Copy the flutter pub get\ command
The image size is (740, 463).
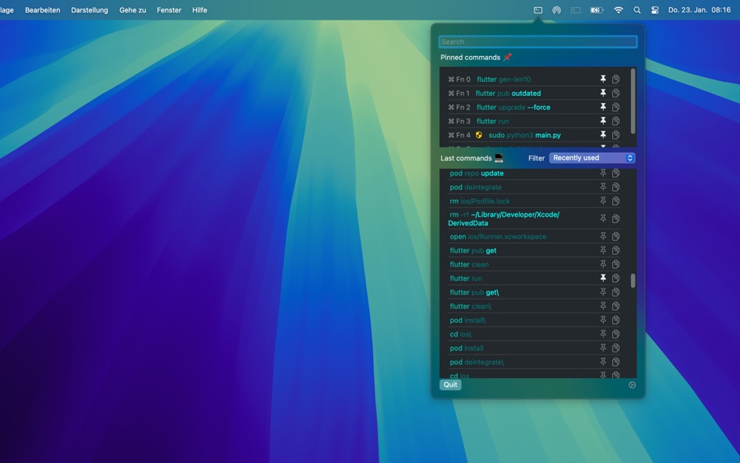(616, 292)
